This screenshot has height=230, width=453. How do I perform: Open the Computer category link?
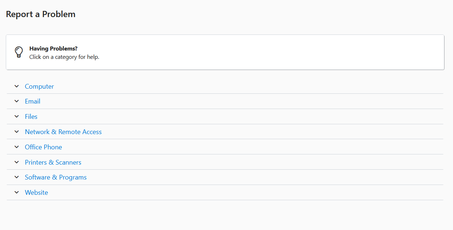click(x=39, y=86)
